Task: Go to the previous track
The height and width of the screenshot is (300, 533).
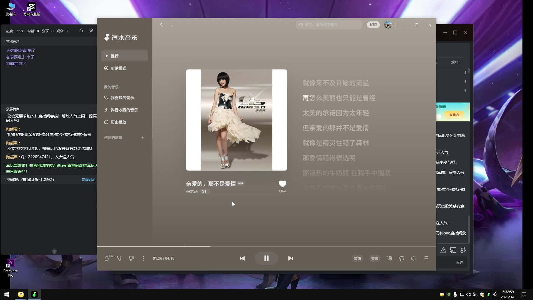Action: coord(242,258)
